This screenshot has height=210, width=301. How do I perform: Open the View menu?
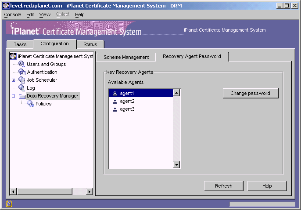click(x=45, y=14)
